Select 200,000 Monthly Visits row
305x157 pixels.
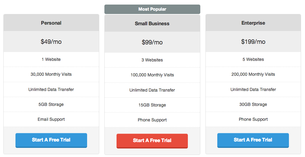pyautogui.click(x=253, y=74)
